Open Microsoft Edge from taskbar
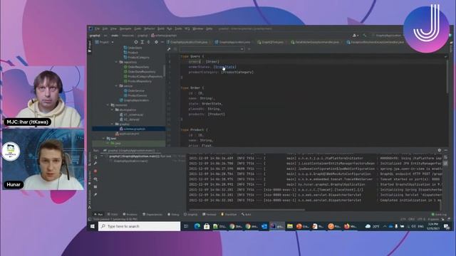The width and height of the screenshot is (456, 256). click(197, 226)
